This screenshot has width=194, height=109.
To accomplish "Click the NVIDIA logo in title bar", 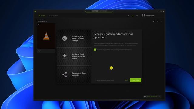I will 35,11.
